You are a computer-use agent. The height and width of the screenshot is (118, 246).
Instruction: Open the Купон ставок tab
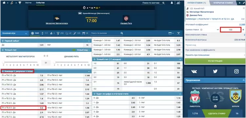coord(196,3)
